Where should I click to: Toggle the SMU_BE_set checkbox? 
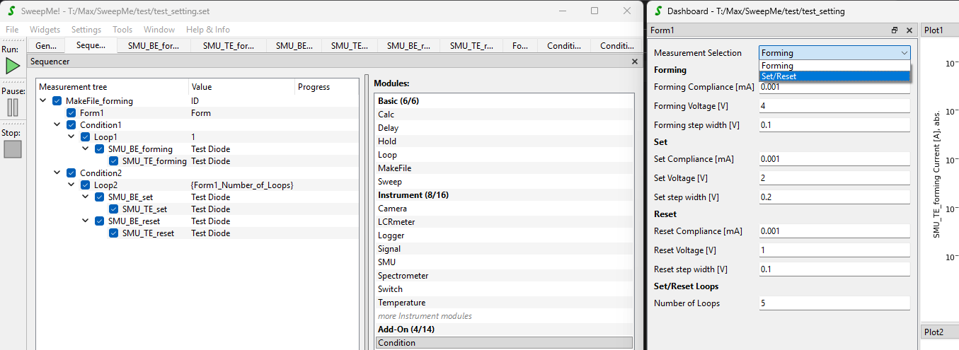click(x=99, y=197)
